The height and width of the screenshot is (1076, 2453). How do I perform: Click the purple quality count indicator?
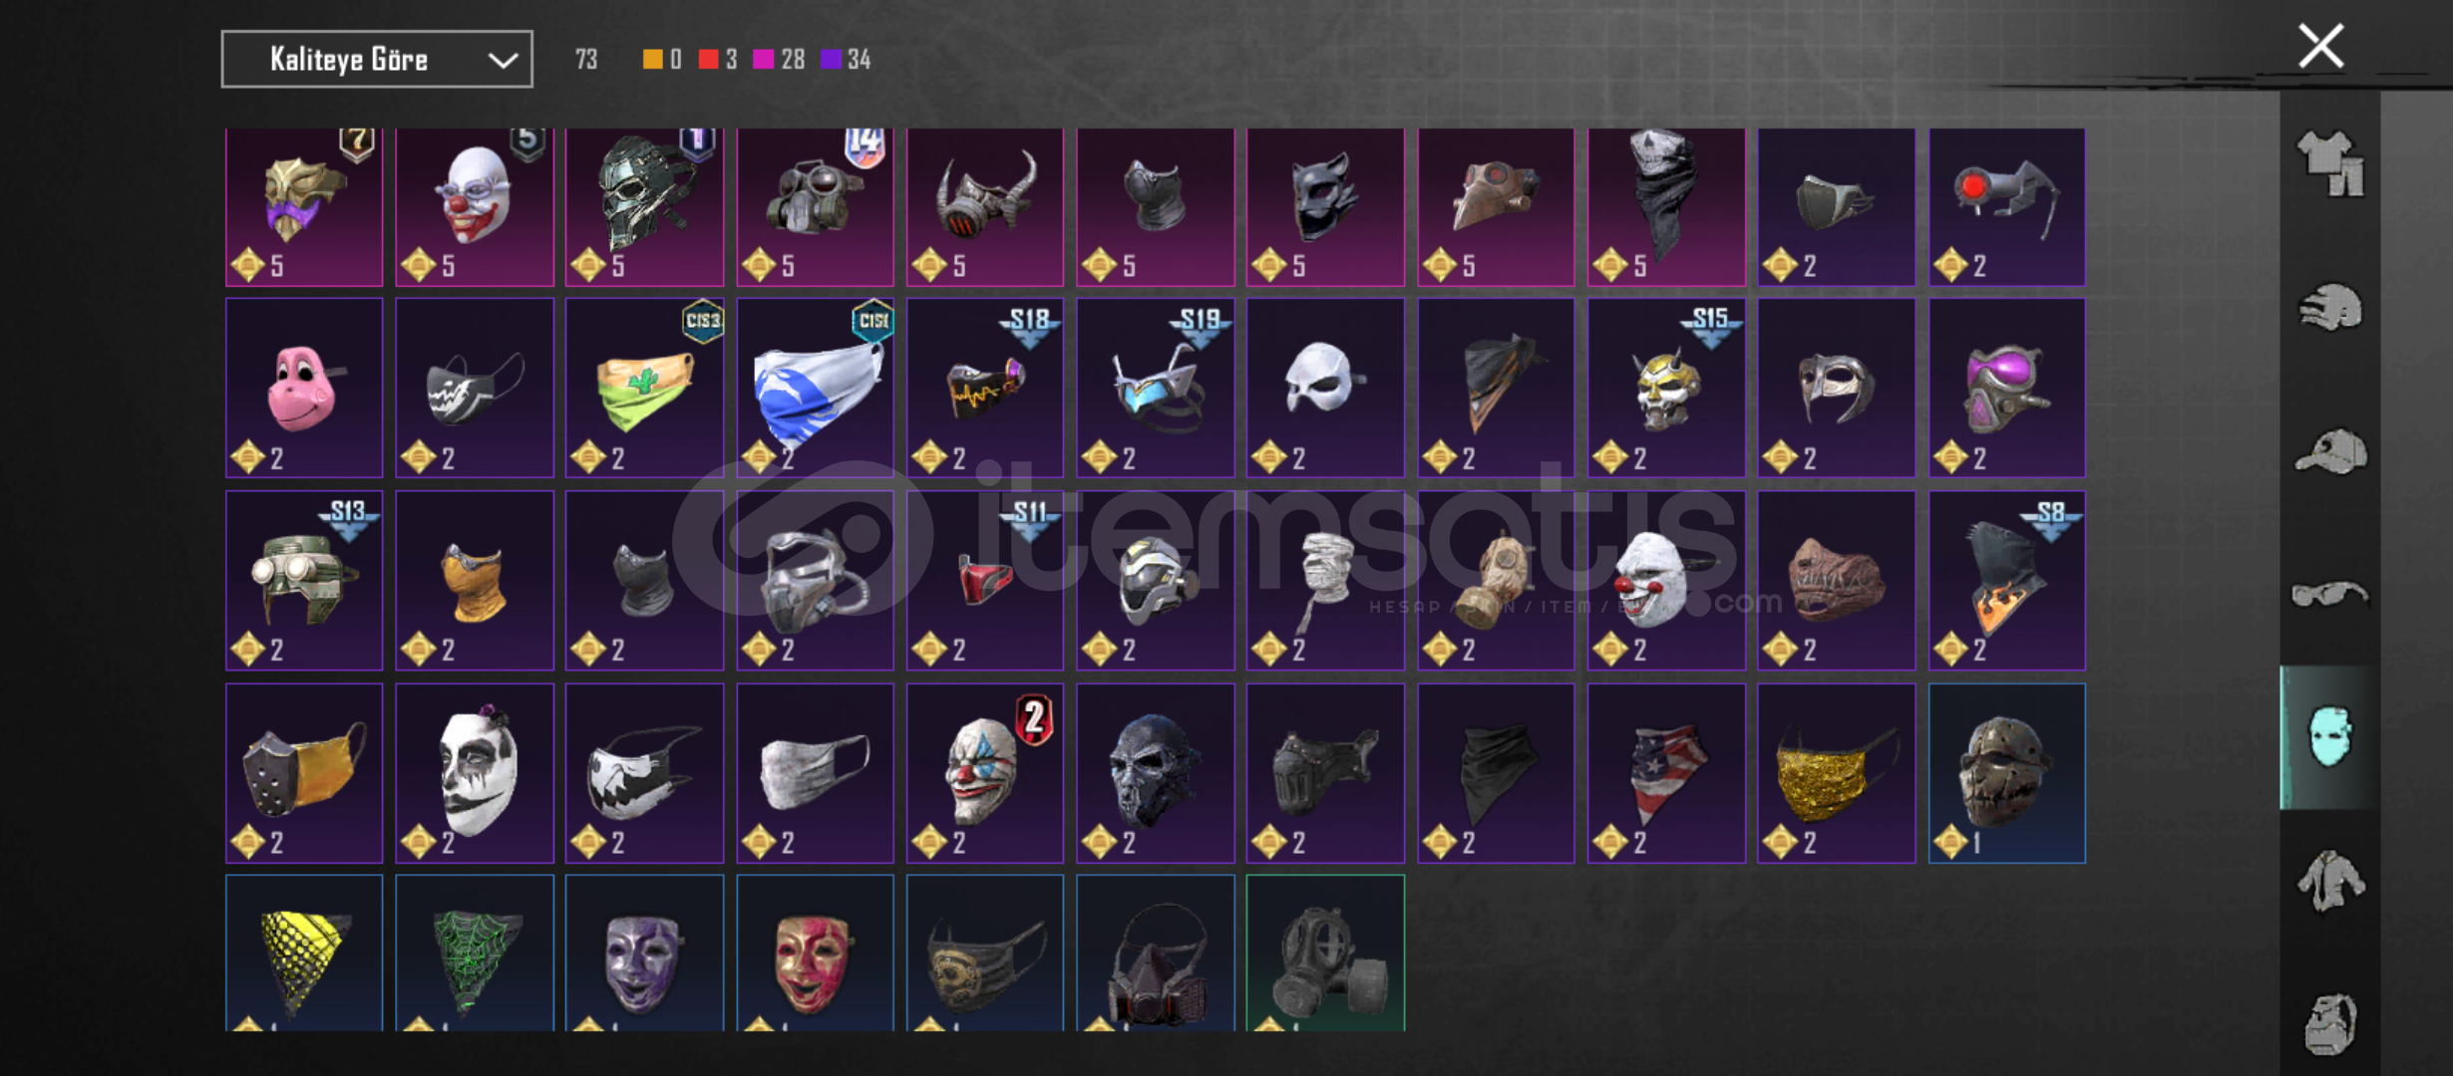[846, 60]
